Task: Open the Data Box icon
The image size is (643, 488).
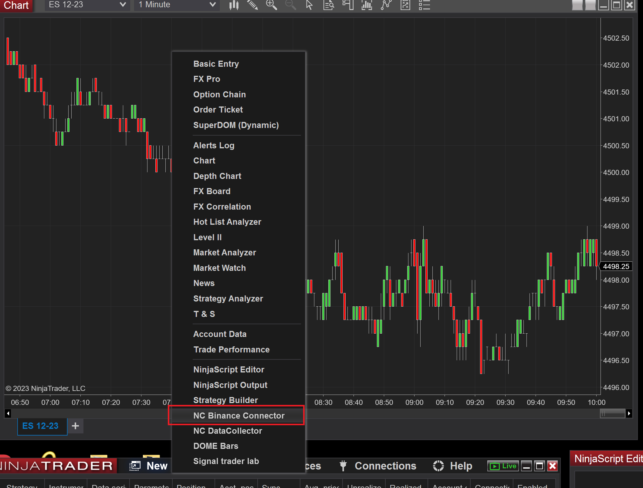Action: point(328,5)
